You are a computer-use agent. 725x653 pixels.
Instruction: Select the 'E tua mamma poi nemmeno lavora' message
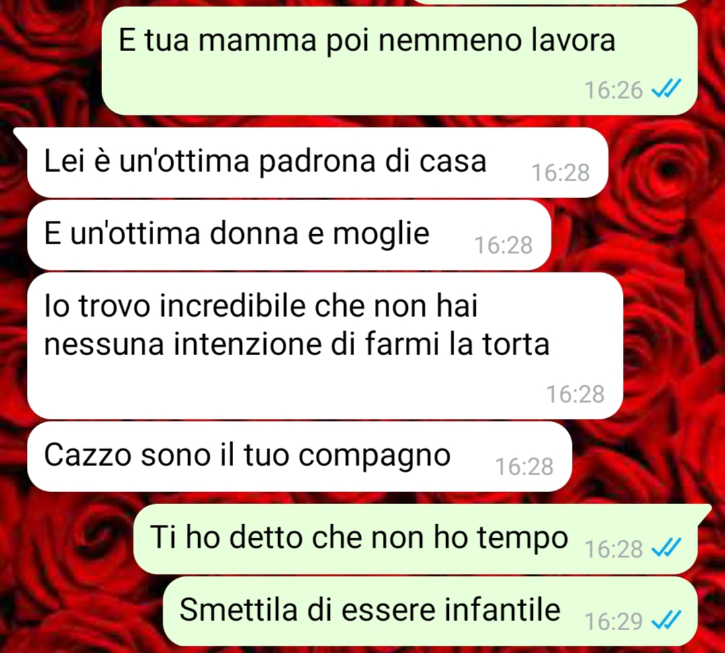[400, 61]
